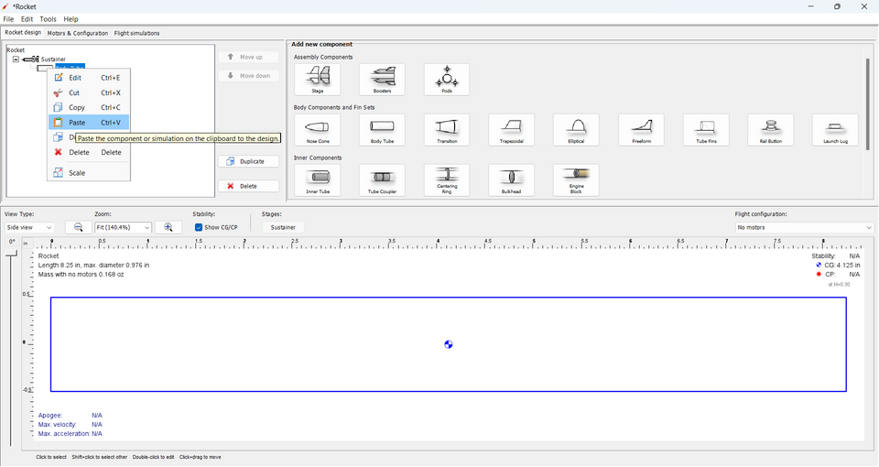
Task: Add a Nose Cone component
Action: [317, 130]
